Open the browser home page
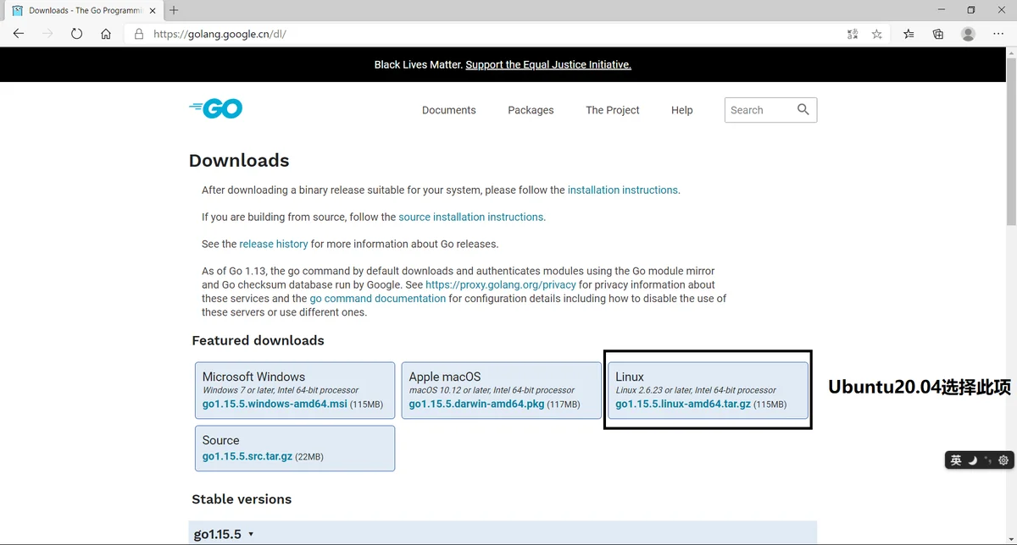This screenshot has height=545, width=1017. click(x=106, y=34)
